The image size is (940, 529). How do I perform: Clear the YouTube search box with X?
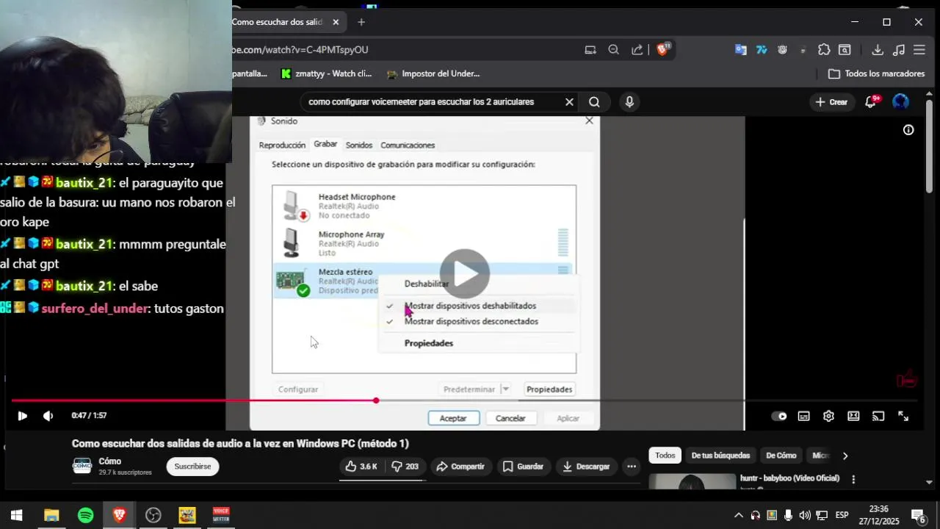569,102
